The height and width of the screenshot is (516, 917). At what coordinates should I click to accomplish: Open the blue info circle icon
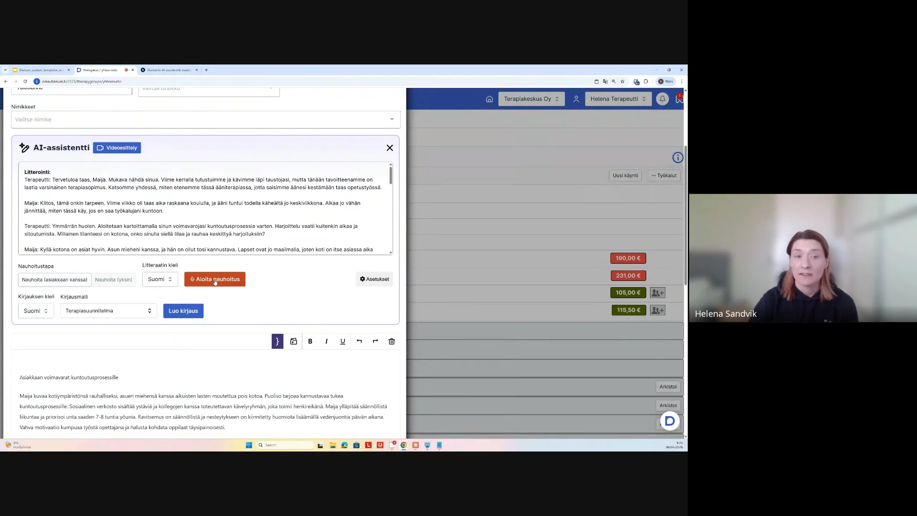[678, 158]
